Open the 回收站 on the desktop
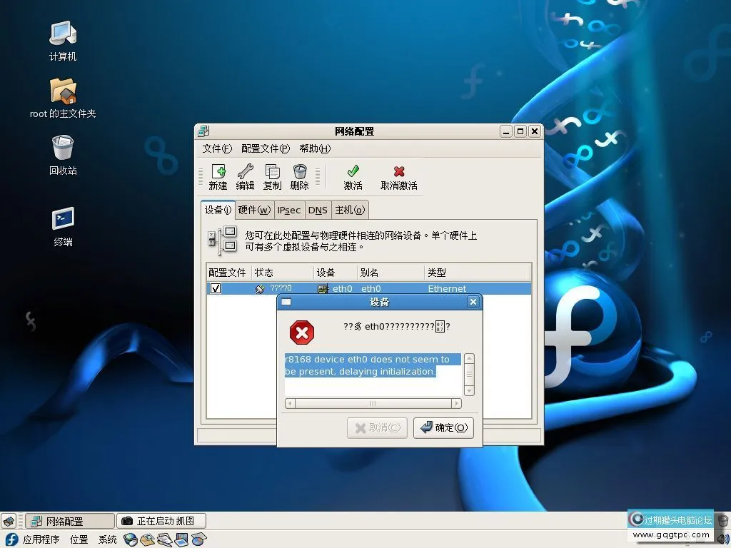This screenshot has width=731, height=548. [x=63, y=146]
